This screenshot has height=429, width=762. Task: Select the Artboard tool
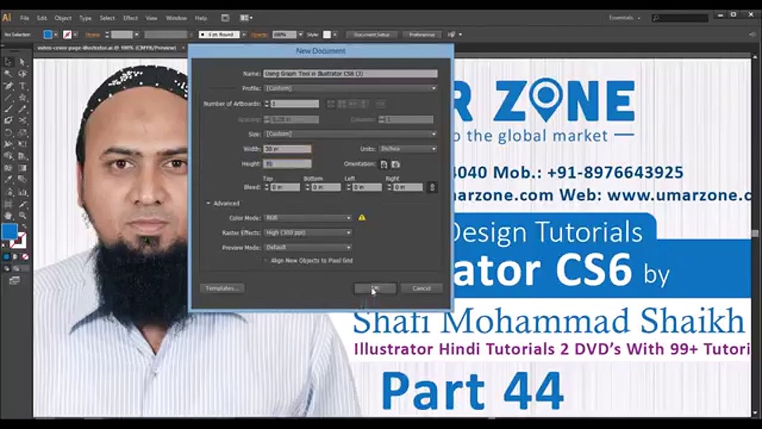[9, 204]
